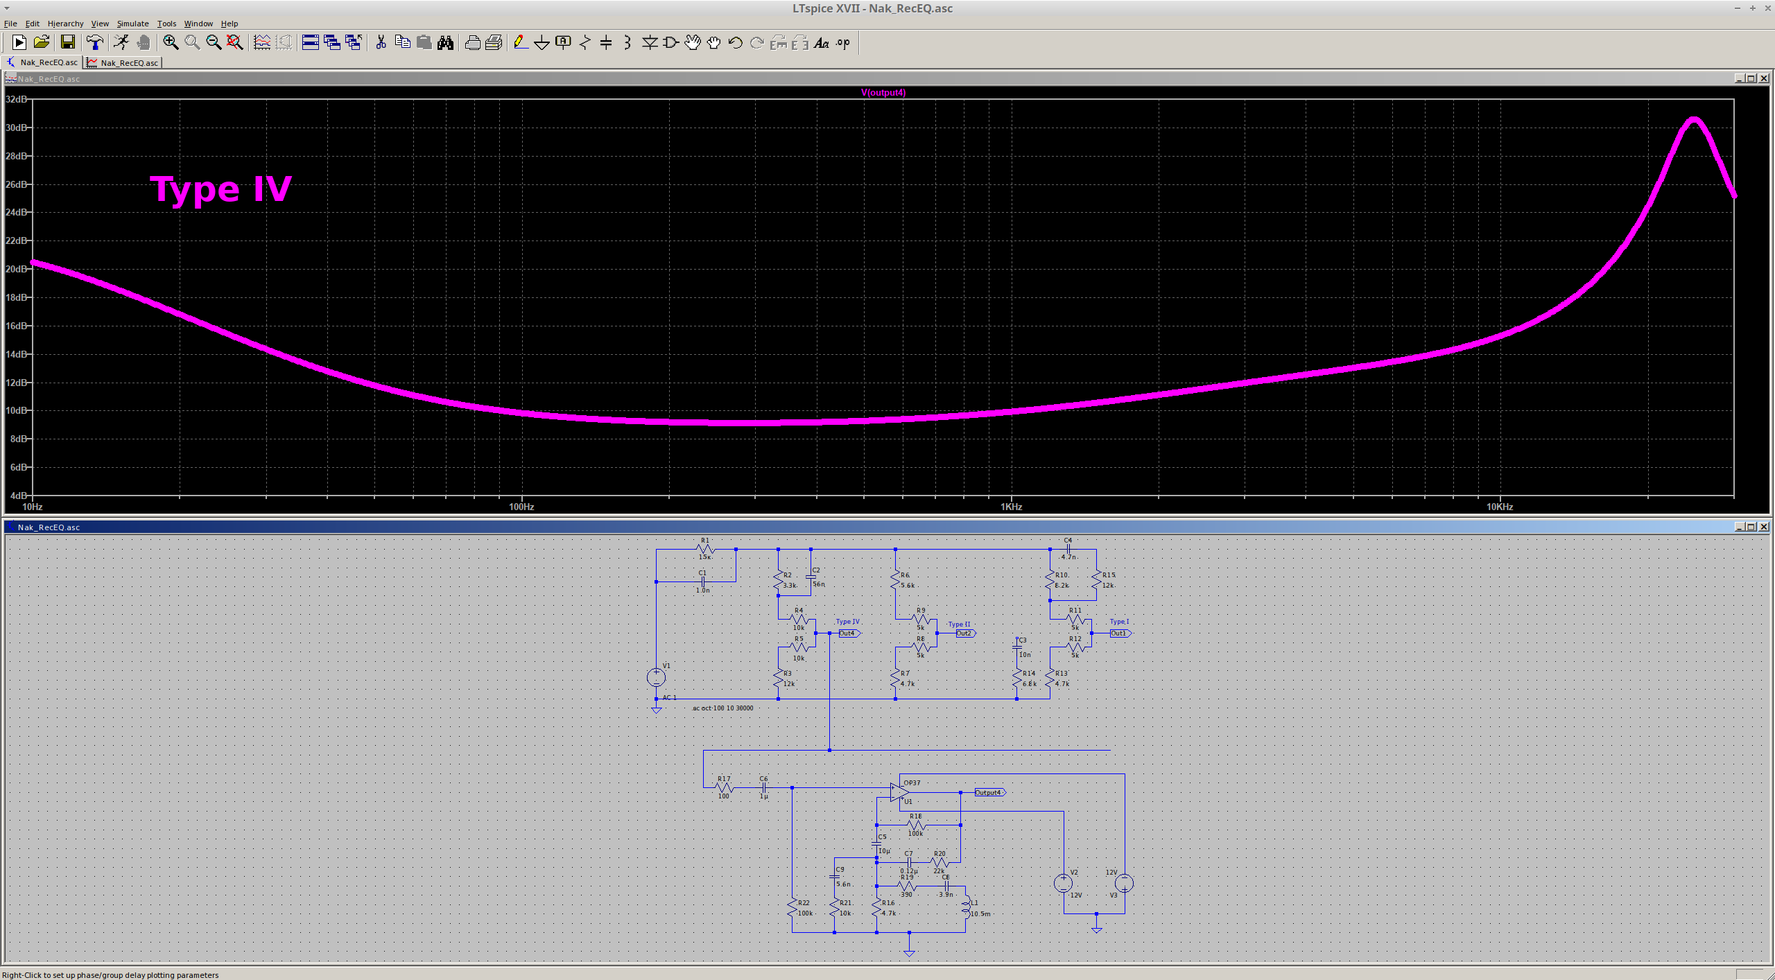The image size is (1775, 980).
Task: Open the Tools menu
Action: 166,24
